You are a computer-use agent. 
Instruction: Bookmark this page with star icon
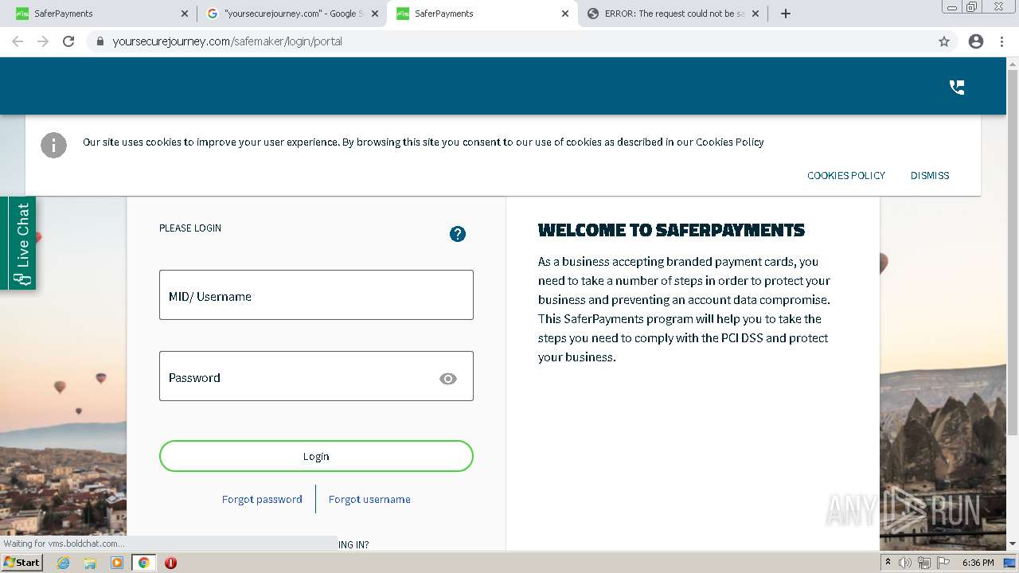pyautogui.click(x=944, y=41)
